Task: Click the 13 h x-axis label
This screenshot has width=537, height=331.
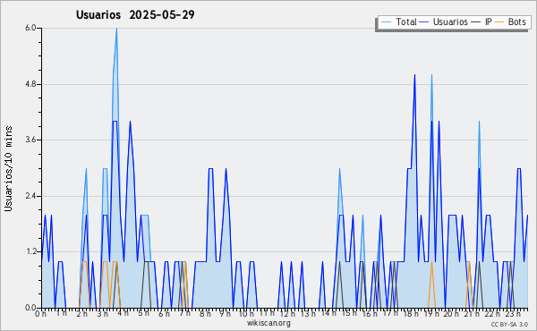Action: pyautogui.click(x=308, y=313)
